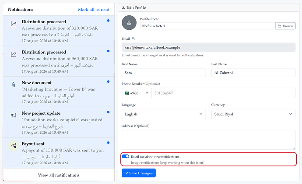Image resolution: width=302 pixels, height=184 pixels.
Task: Click the profile avatar placeholder image
Action: click(129, 23)
